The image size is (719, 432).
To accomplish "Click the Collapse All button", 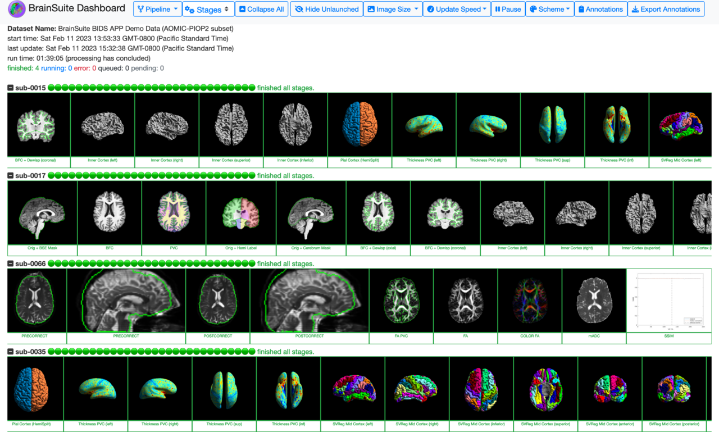I will pyautogui.click(x=261, y=9).
